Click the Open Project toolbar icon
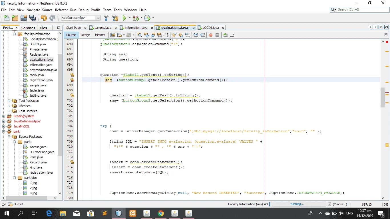This screenshot has height=219, width=390. [24, 18]
